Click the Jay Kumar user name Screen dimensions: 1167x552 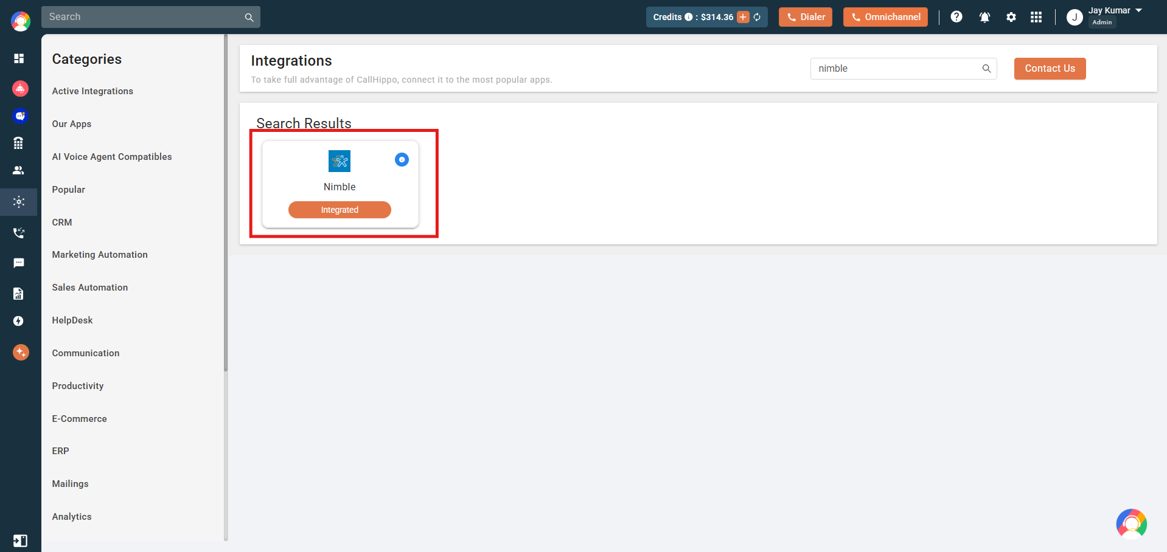coord(1109,10)
